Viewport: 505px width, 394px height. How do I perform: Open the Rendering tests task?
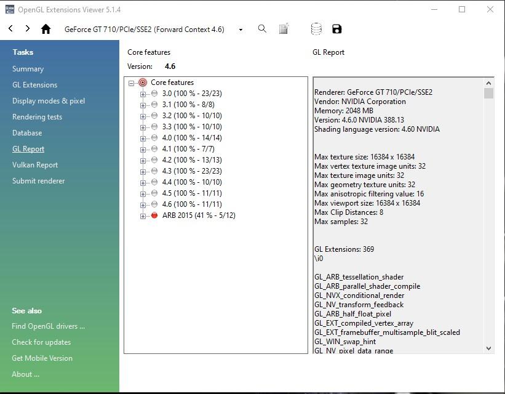click(37, 117)
